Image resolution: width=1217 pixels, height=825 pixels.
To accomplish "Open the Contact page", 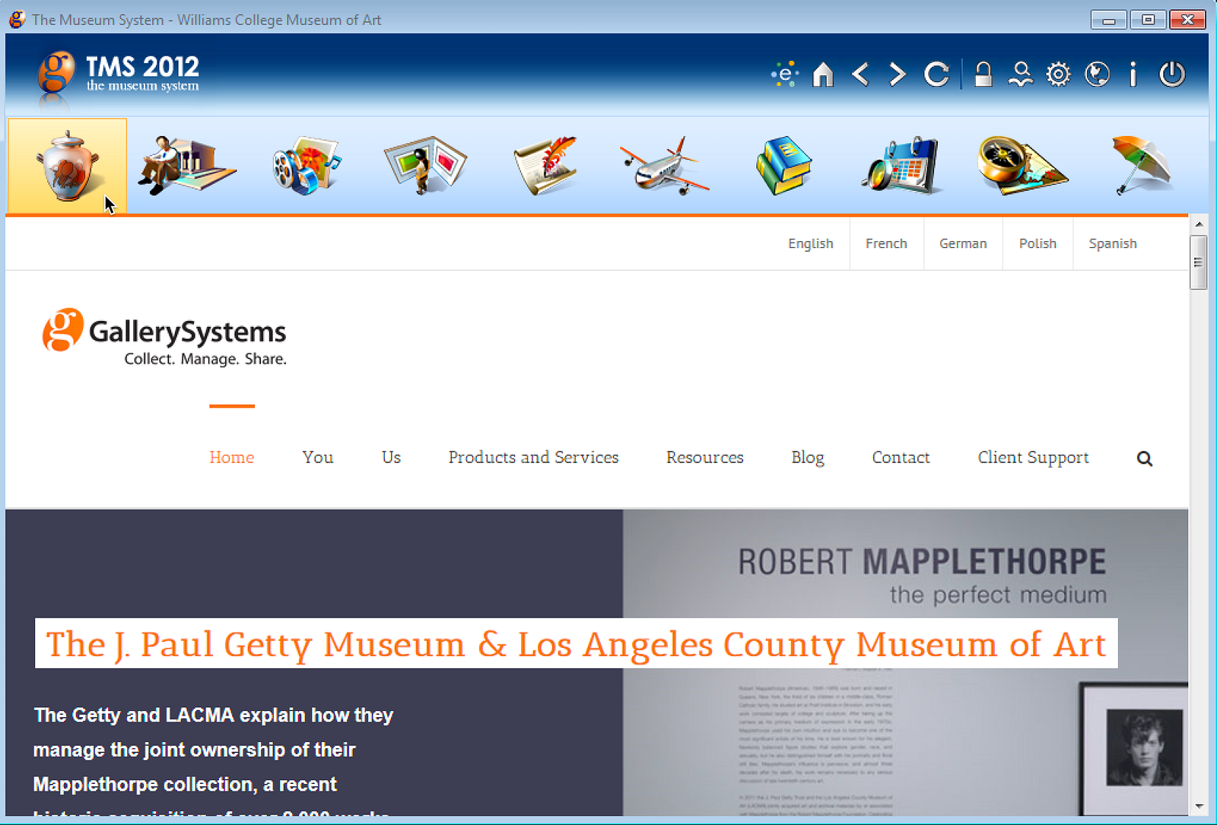I will click(901, 457).
